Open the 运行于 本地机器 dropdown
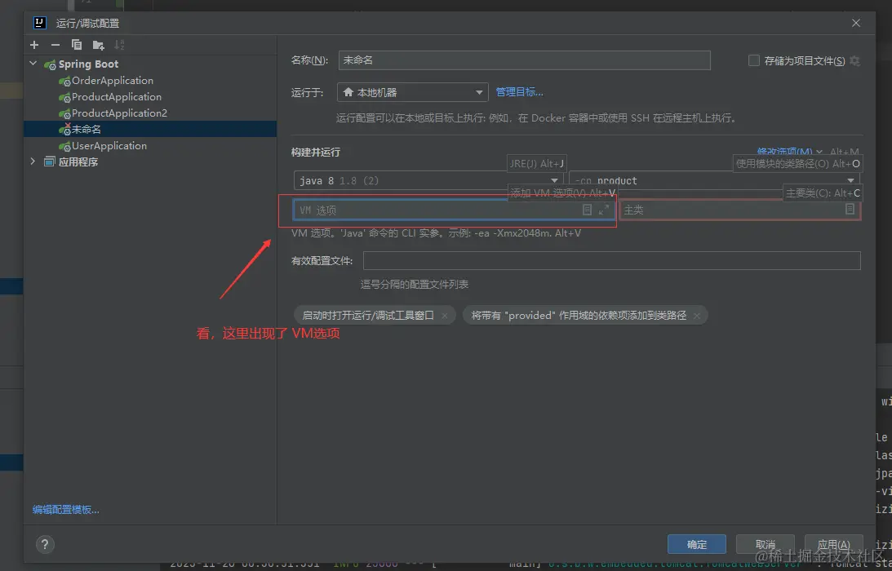Viewport: 892px width, 571px height. pyautogui.click(x=412, y=92)
